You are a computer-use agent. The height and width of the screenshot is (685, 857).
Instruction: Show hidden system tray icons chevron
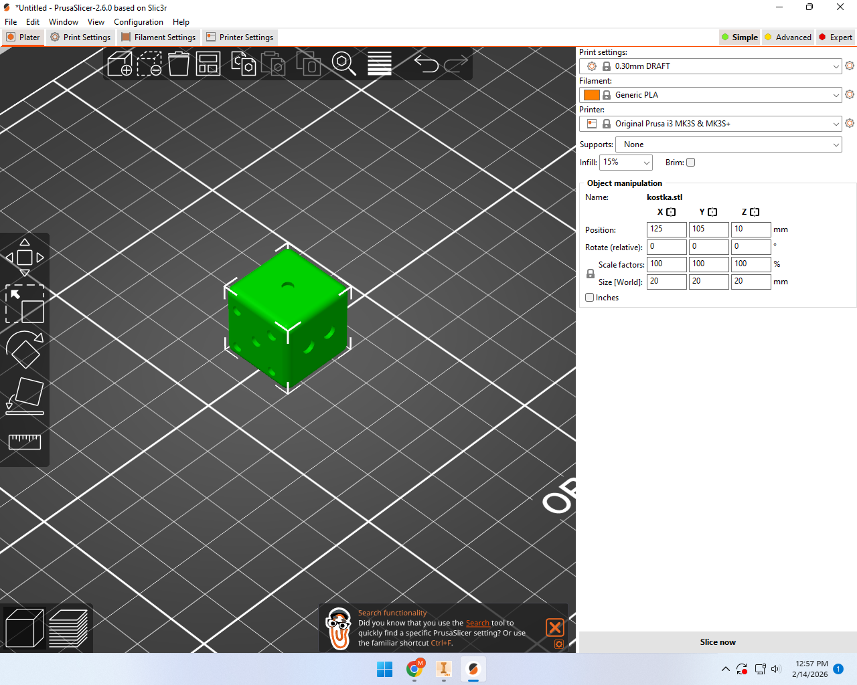[x=725, y=669]
